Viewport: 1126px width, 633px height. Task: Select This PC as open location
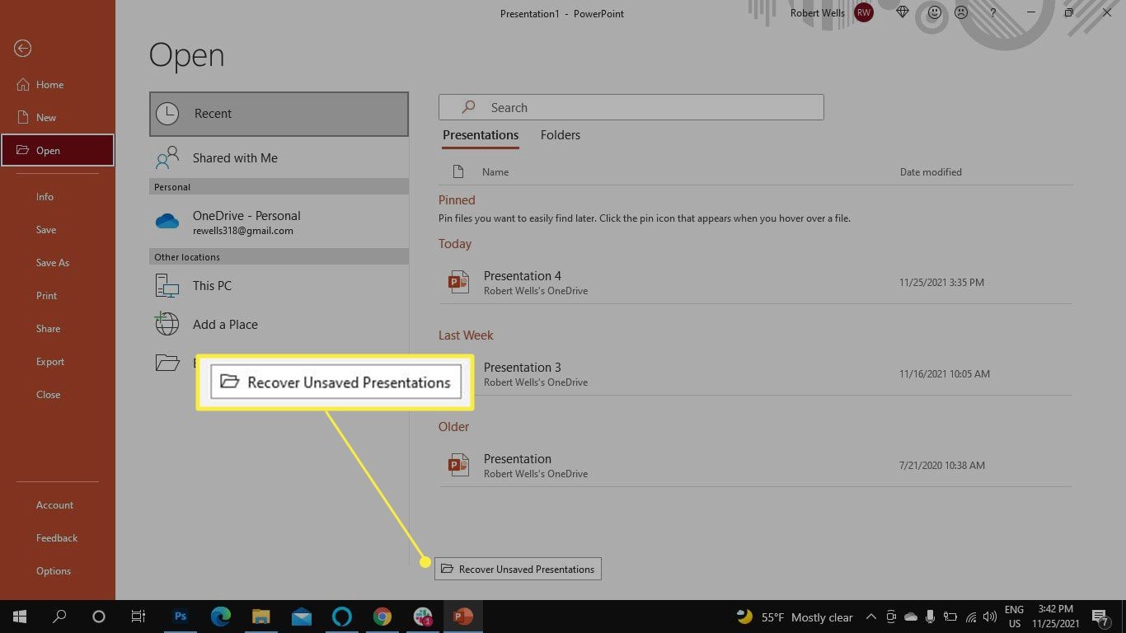(212, 285)
